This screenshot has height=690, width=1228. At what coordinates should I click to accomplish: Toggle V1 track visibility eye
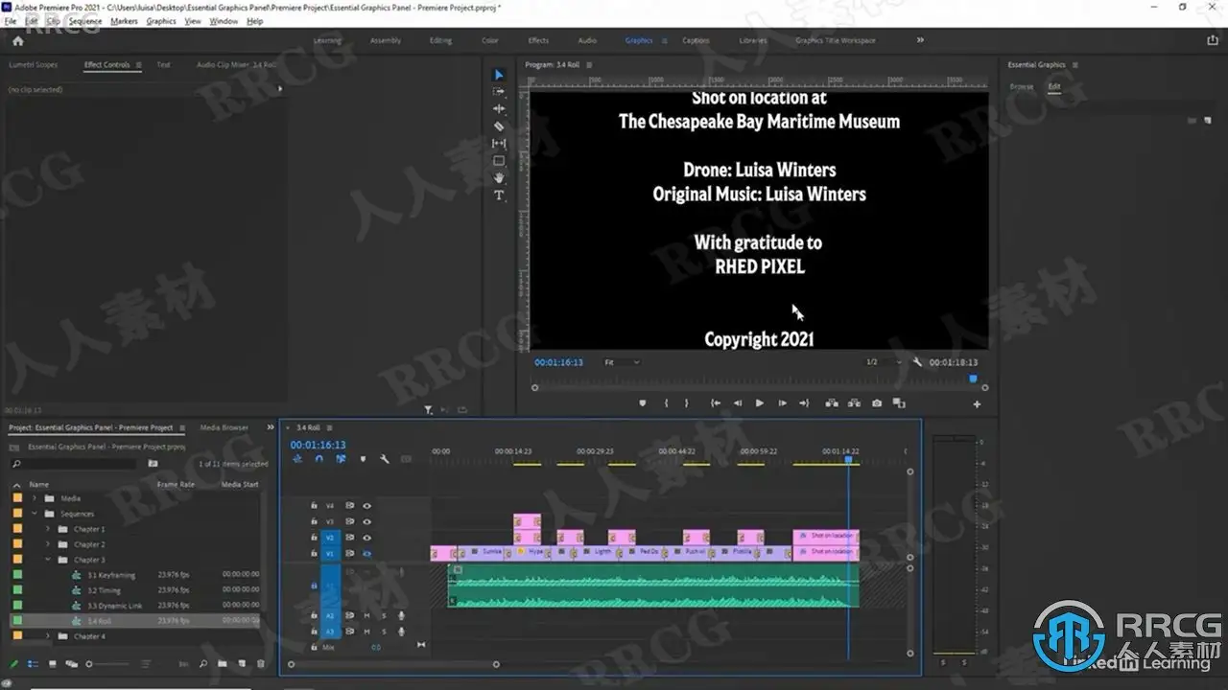coord(366,554)
